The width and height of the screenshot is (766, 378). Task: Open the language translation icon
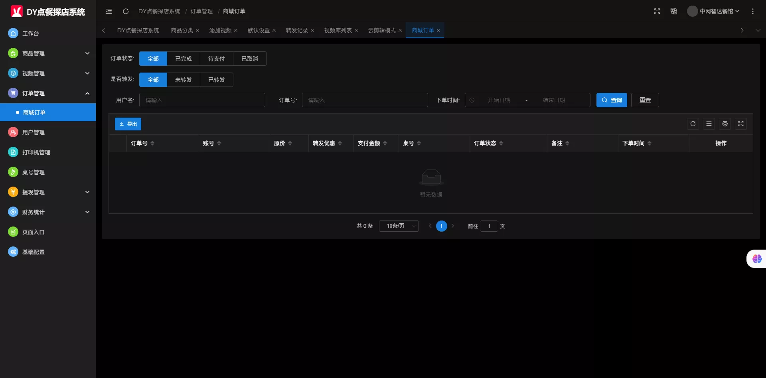coord(674,11)
